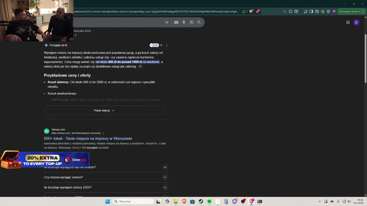Open Spotify from the taskbar

(x=209, y=201)
